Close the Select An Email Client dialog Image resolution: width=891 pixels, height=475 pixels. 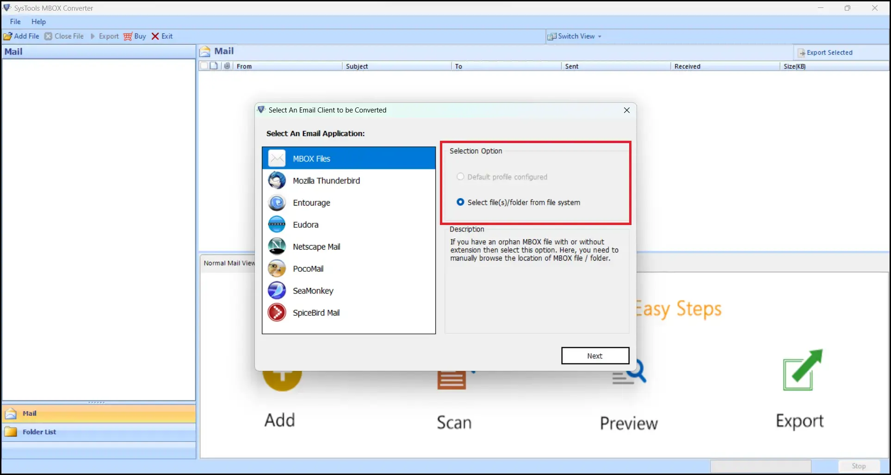tap(627, 110)
